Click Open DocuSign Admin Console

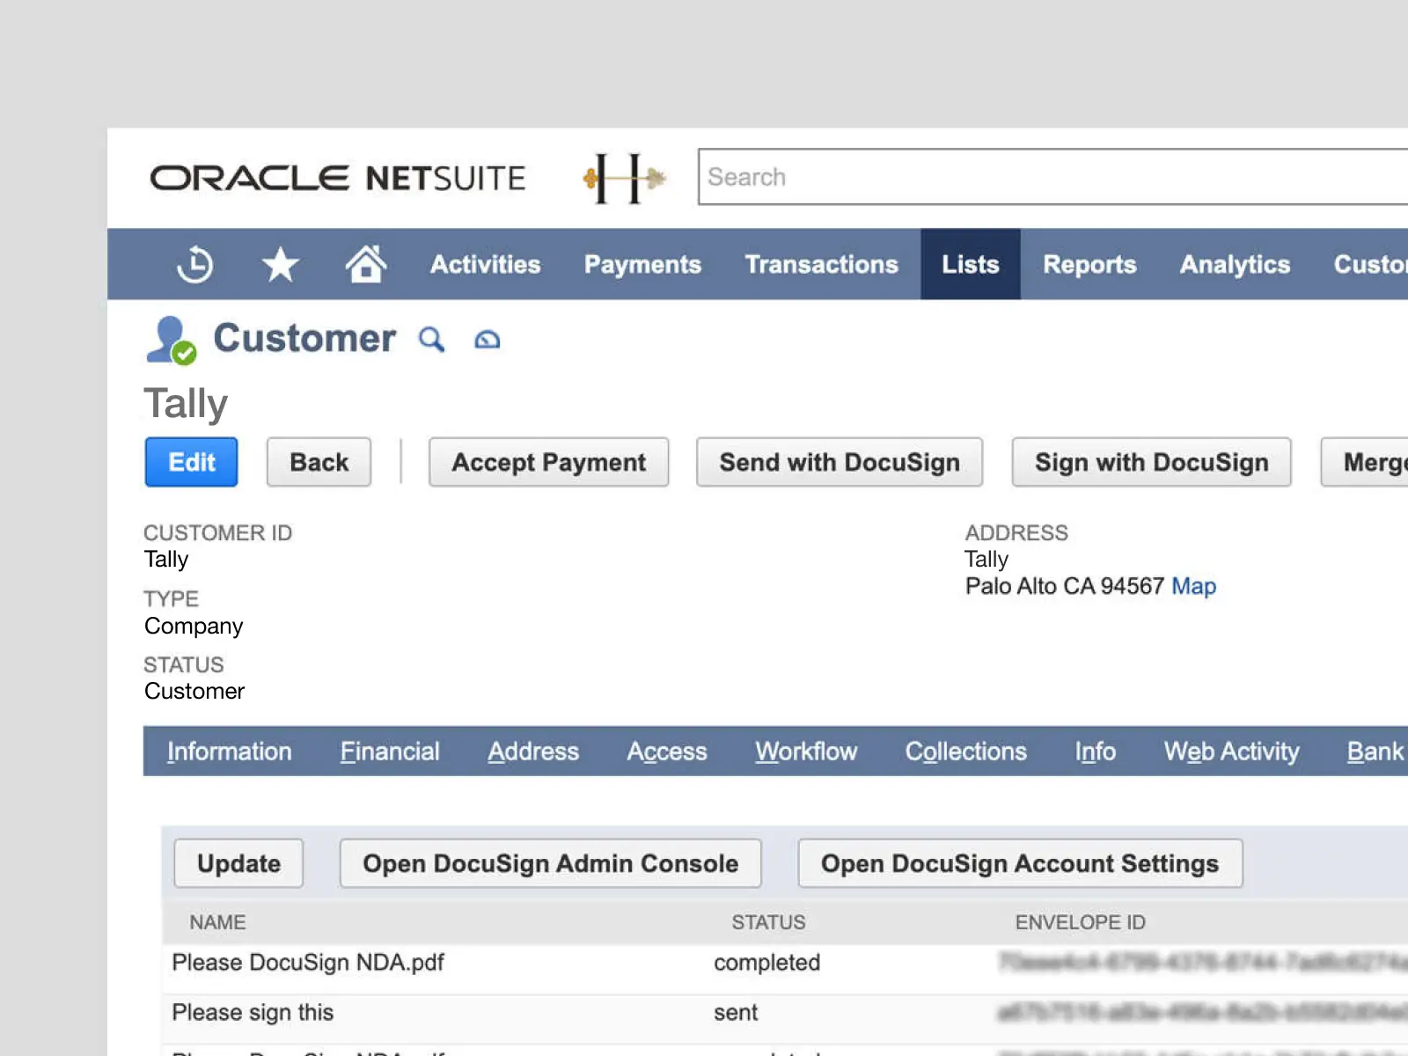(551, 863)
